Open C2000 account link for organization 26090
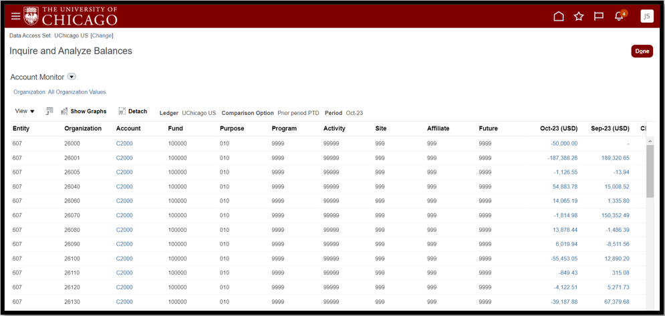 [124, 244]
